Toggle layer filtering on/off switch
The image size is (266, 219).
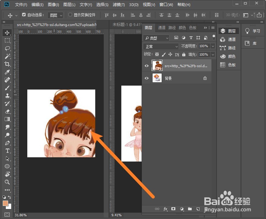pyautogui.click(x=214, y=37)
